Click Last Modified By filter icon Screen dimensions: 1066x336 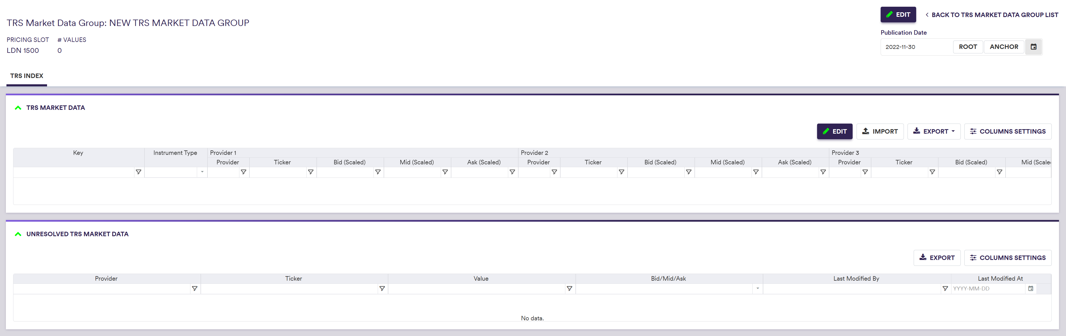pos(945,288)
